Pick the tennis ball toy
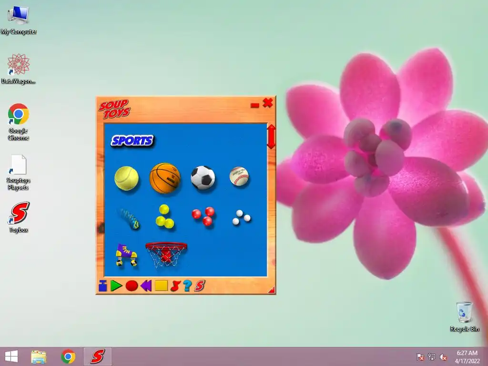Image resolution: width=488 pixels, height=366 pixels. (126, 178)
